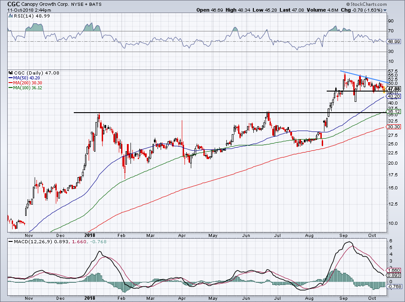Viewport: 405px width, 302px height.
Task: Click the green MA(100) 36.12 legend entry
Action: click(25, 88)
